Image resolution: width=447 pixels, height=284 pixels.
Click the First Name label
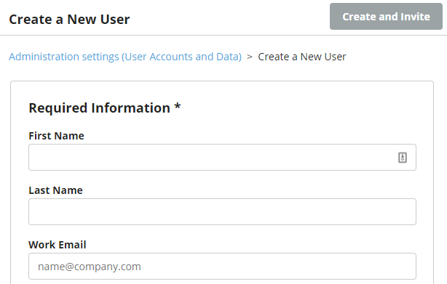pos(56,136)
